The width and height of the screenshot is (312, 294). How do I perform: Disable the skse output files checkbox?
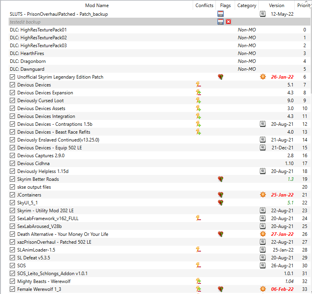click(12, 187)
